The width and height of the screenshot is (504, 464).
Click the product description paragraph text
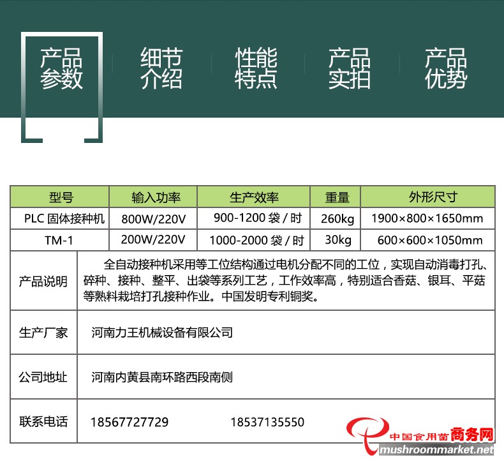click(285, 280)
